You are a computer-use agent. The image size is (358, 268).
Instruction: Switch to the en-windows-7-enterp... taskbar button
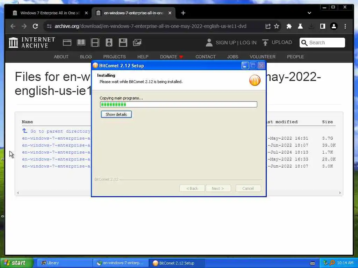point(121,263)
